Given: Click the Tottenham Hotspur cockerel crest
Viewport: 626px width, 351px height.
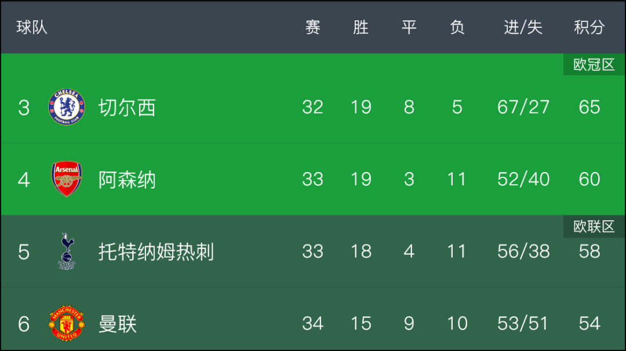Looking at the screenshot, I should (66, 251).
